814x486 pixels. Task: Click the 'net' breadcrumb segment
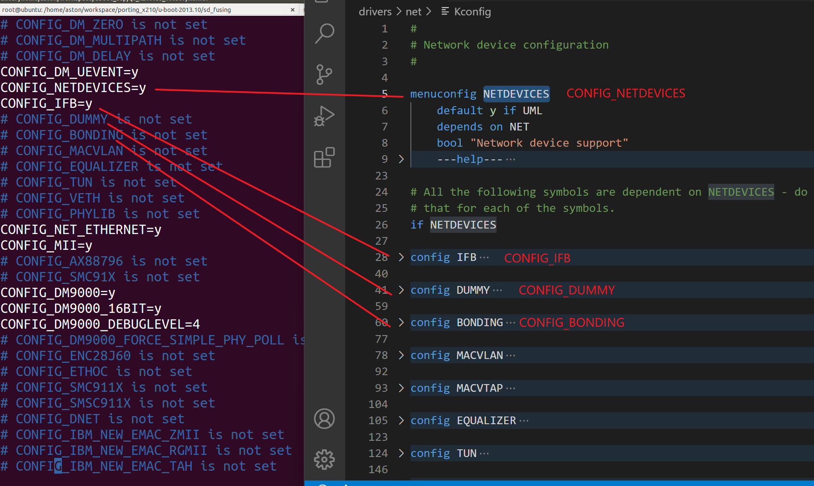tap(413, 12)
